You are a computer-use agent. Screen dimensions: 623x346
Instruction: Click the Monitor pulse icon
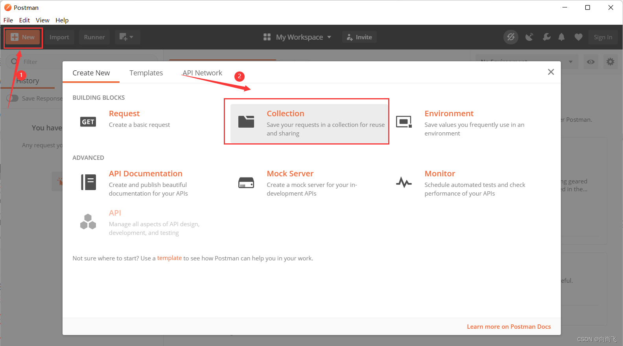(x=404, y=182)
